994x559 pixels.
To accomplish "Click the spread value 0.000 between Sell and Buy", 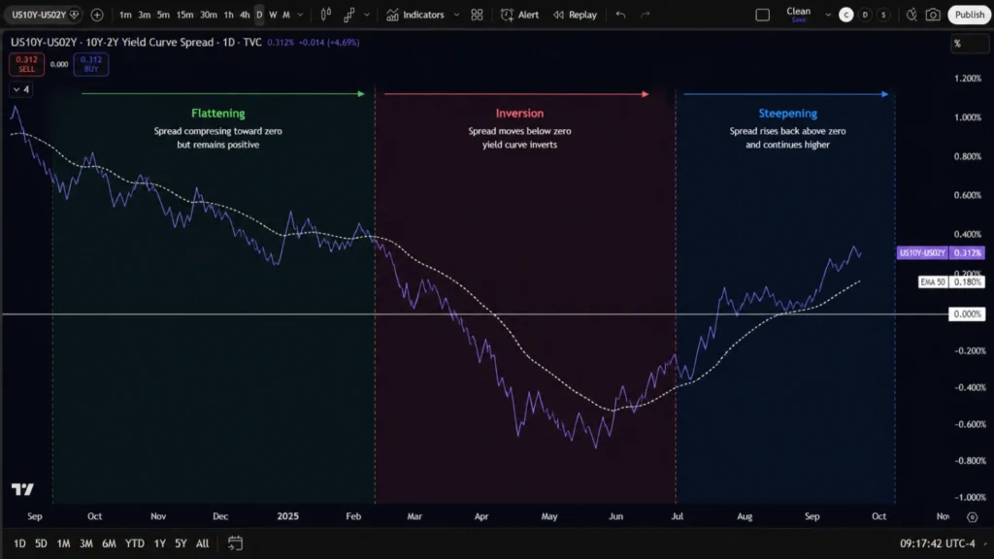I will (59, 64).
